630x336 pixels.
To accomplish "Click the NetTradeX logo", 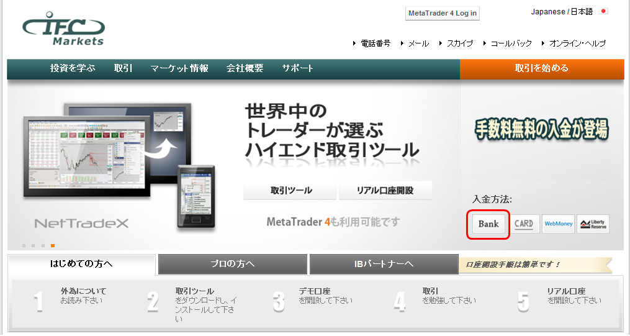I will coord(81,224).
